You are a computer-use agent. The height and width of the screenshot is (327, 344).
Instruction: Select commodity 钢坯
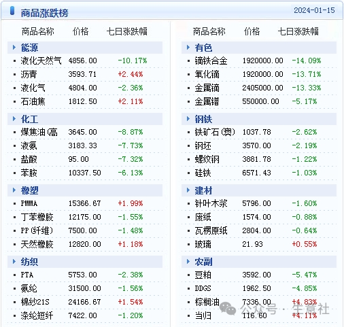point(203,145)
